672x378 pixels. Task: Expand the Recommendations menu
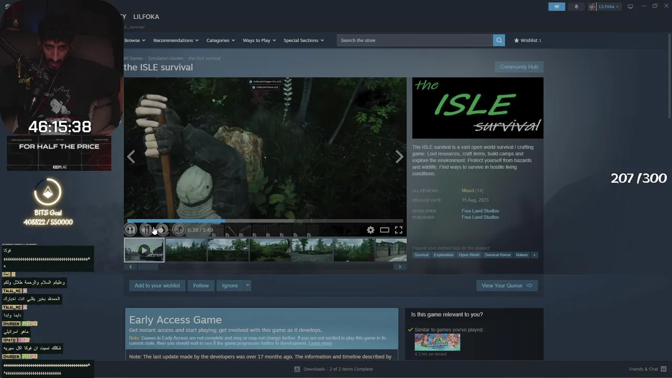point(176,40)
